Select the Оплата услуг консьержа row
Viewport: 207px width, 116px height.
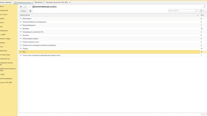[x=109, y=45]
